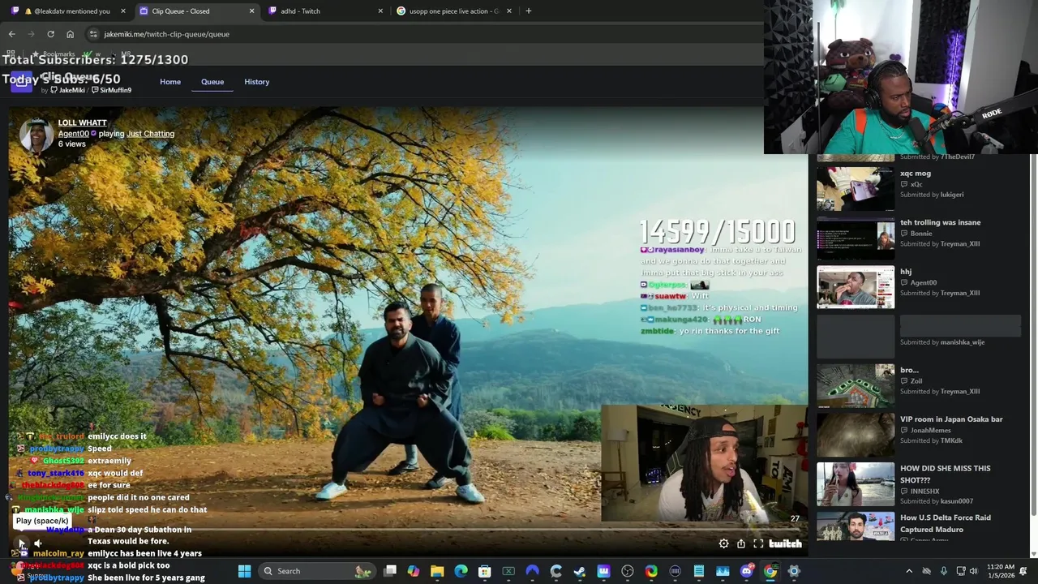
Task: Open SirMuffin9 author link
Action: tap(112, 90)
